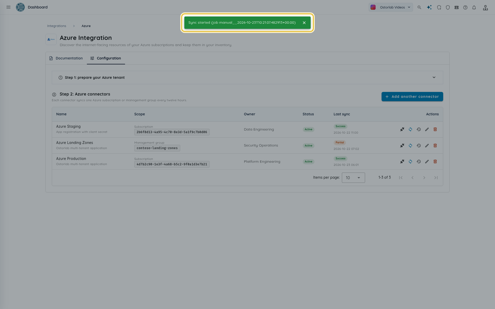
Task: Dismiss the Sync started notification
Action: tap(304, 23)
